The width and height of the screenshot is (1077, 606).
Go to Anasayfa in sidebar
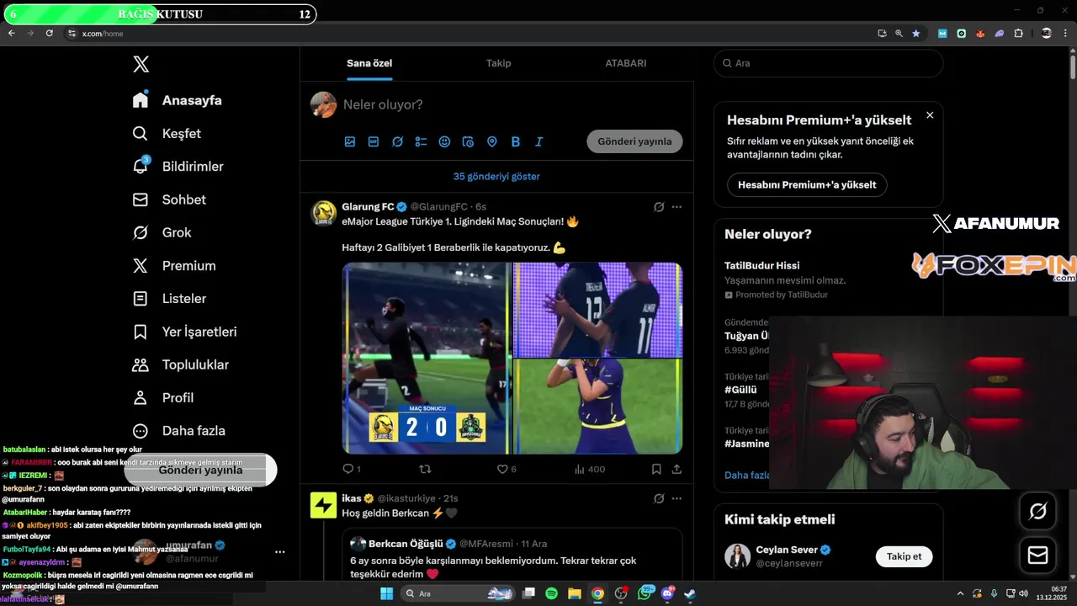pyautogui.click(x=177, y=100)
